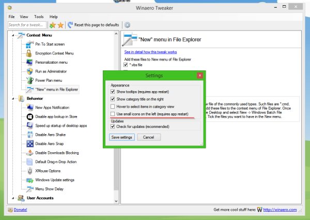Click Save settings button
The height and width of the screenshot is (220, 310).
122,137
